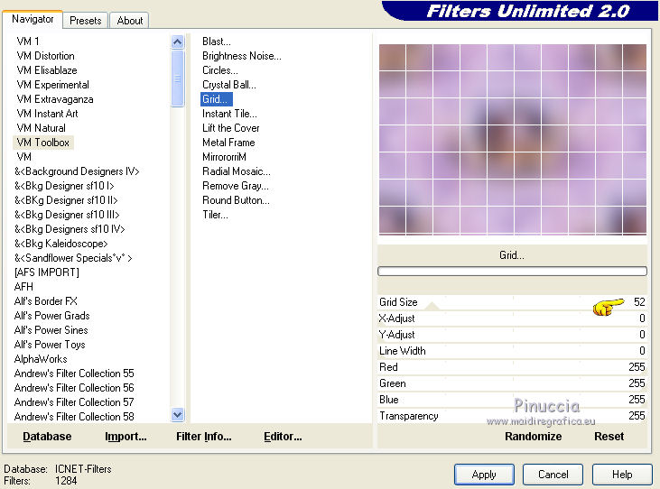Select VM Elisablaze category
Image resolution: width=660 pixels, height=489 pixels.
pyautogui.click(x=47, y=70)
